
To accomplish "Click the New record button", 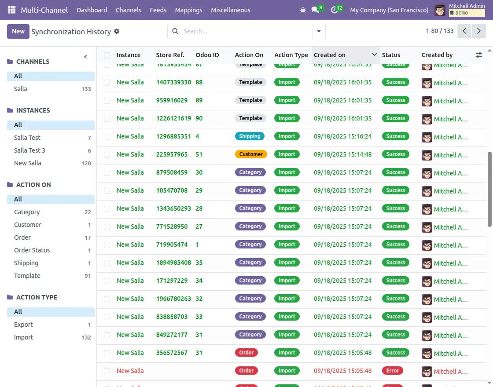I will (17, 31).
